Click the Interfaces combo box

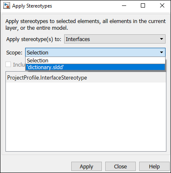[115, 39]
